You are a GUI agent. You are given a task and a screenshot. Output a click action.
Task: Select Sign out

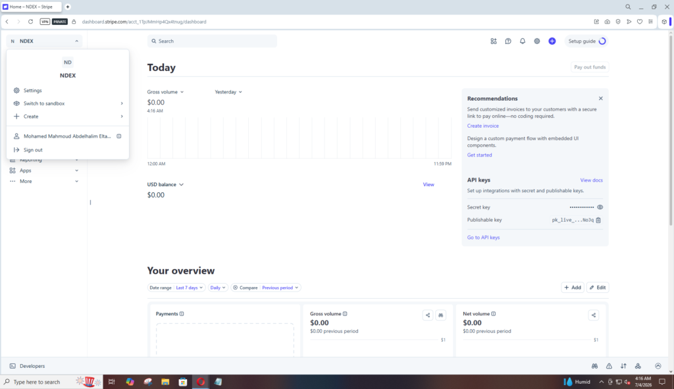pyautogui.click(x=68, y=150)
